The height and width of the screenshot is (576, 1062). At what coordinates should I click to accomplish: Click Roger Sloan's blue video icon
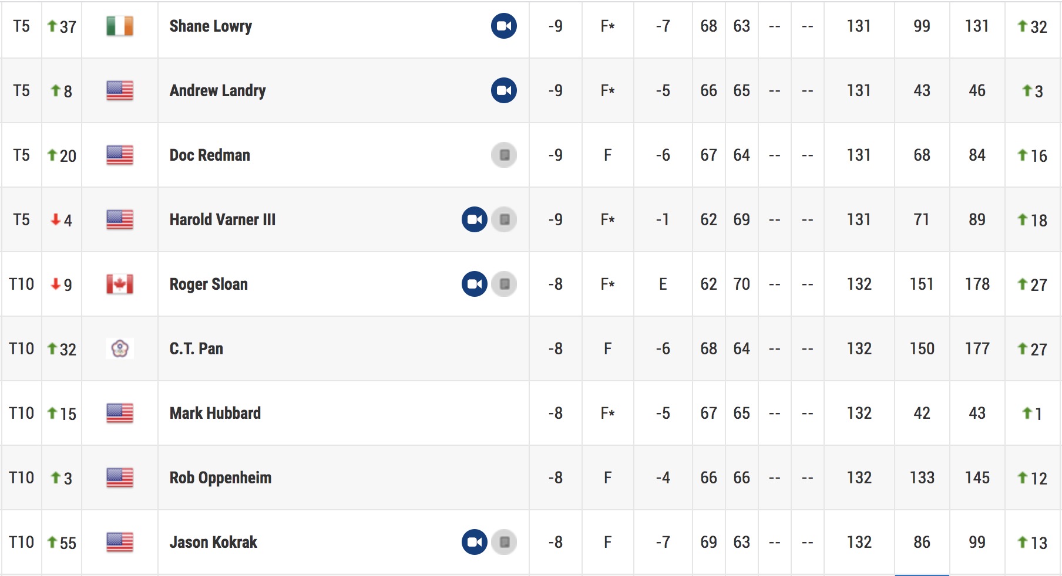pyautogui.click(x=474, y=284)
